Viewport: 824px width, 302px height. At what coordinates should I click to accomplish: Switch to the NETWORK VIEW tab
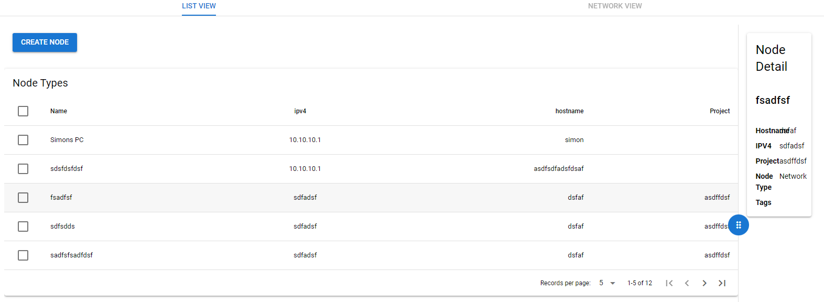point(614,6)
